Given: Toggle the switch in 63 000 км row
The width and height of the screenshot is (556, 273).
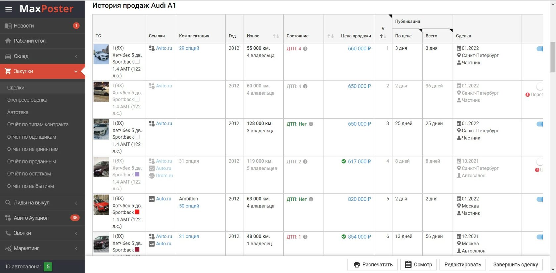Looking at the screenshot, I should point(539,199).
